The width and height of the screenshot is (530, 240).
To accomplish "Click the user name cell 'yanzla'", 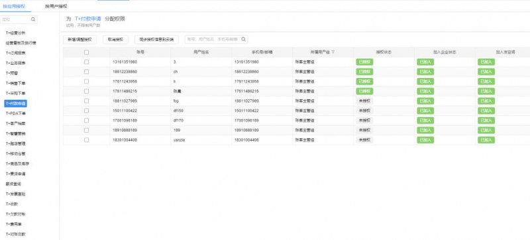I will (179, 140).
